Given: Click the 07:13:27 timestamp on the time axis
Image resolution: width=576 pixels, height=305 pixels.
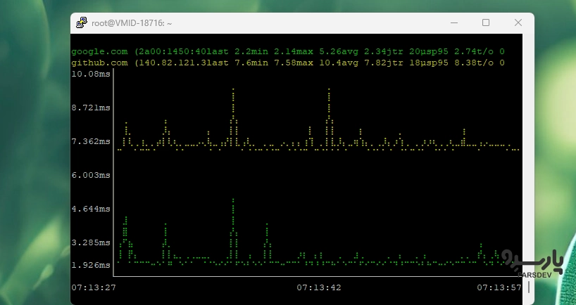Looking at the screenshot, I should 94,287.
